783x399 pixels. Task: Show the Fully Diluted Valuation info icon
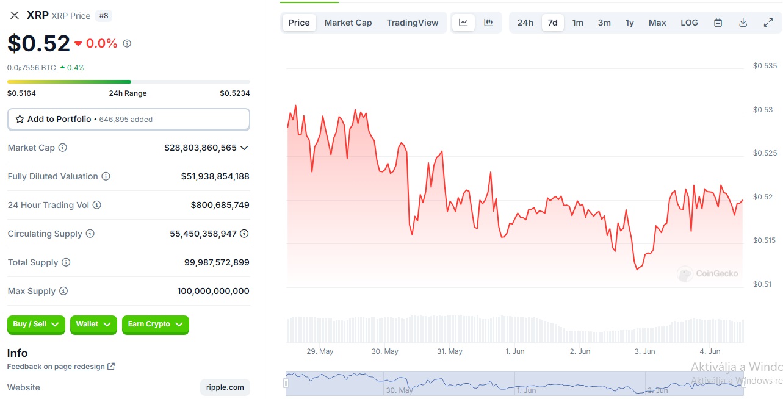tap(106, 176)
